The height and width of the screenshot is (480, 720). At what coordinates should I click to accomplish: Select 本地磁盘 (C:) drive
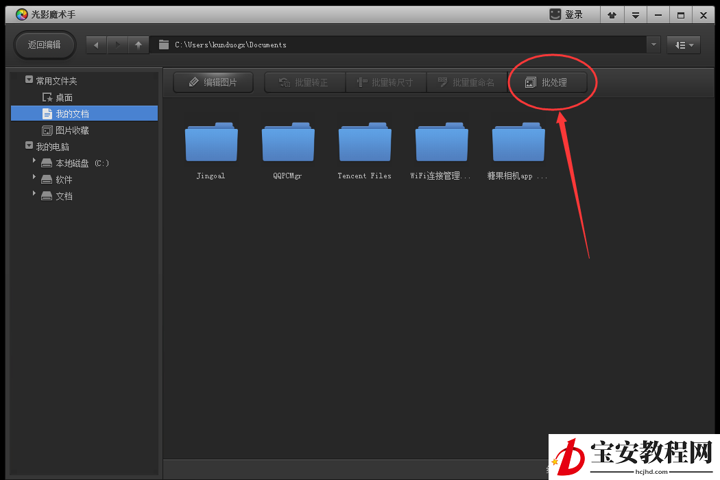click(82, 163)
